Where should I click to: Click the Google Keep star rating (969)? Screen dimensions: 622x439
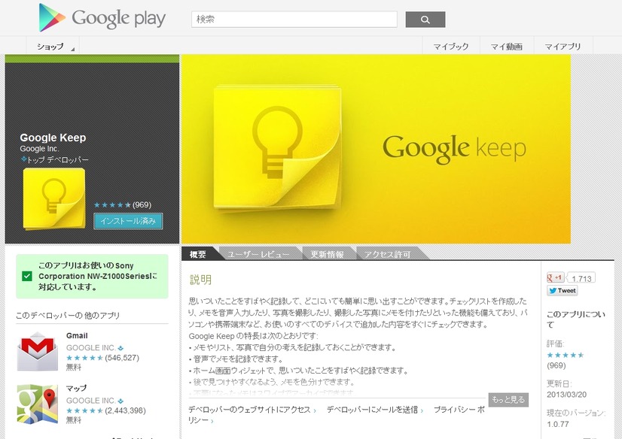(122, 204)
